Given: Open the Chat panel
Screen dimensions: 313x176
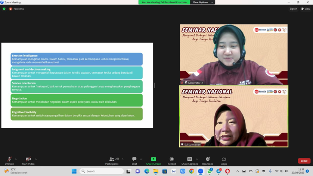Looking at the screenshot, I should (134, 161).
